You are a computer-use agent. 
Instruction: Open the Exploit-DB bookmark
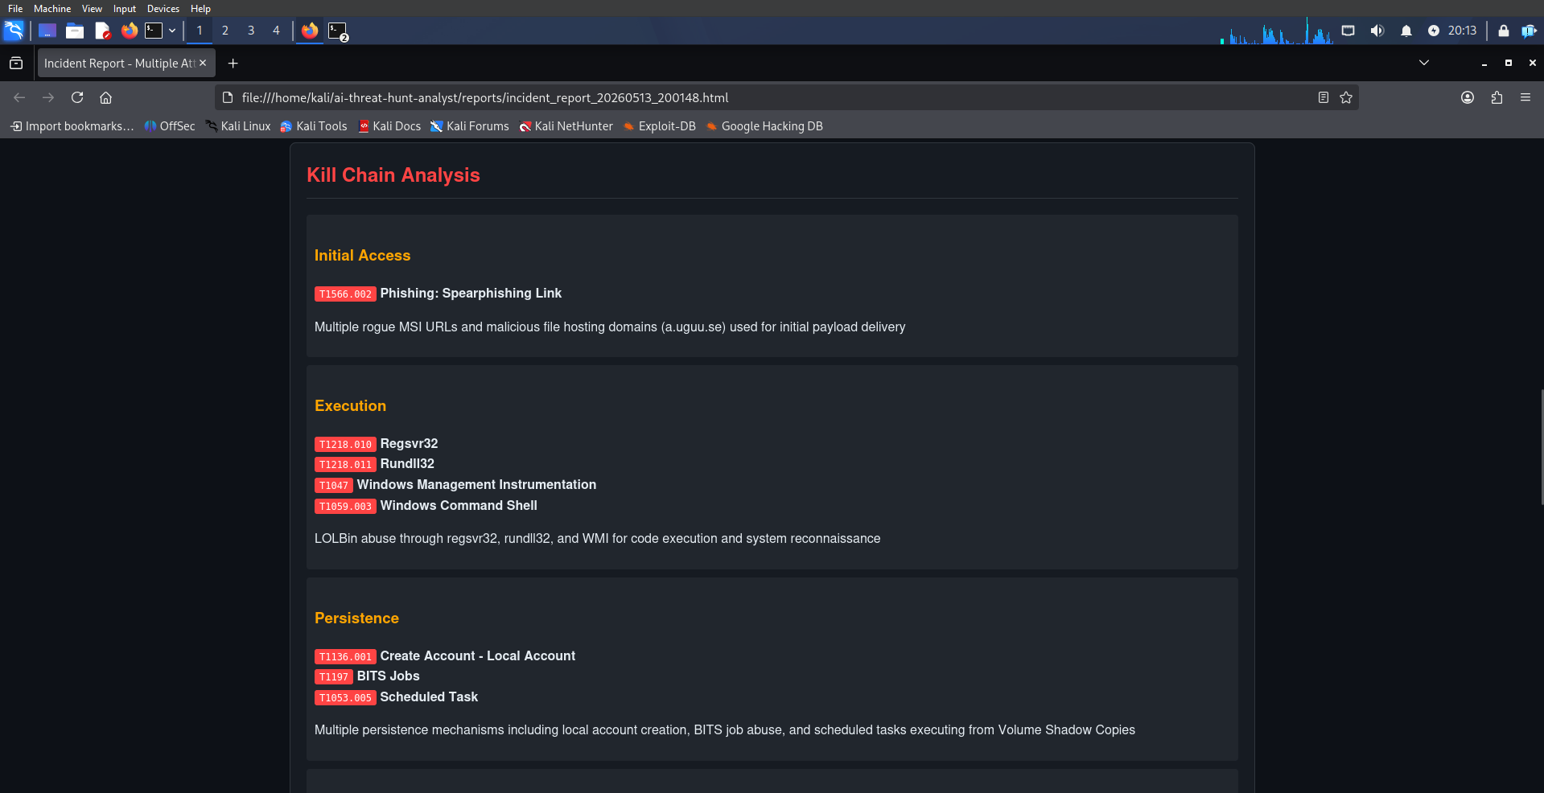(x=659, y=126)
